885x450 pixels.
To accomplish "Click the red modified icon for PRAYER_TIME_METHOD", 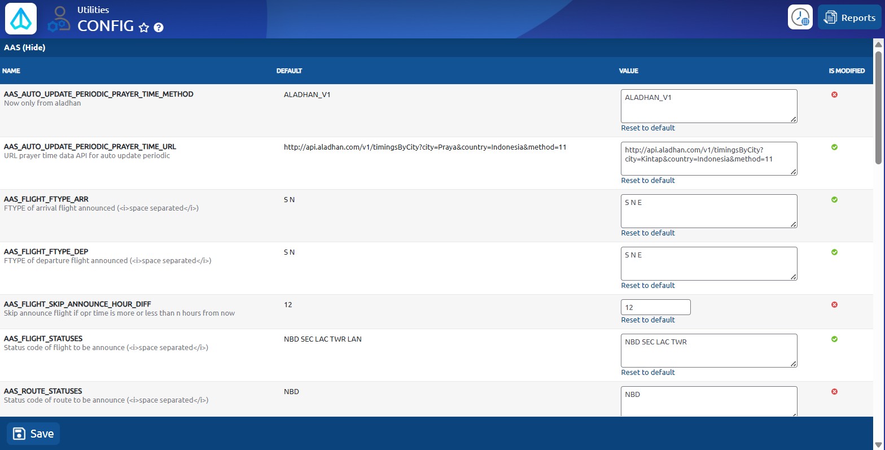I will pos(834,95).
